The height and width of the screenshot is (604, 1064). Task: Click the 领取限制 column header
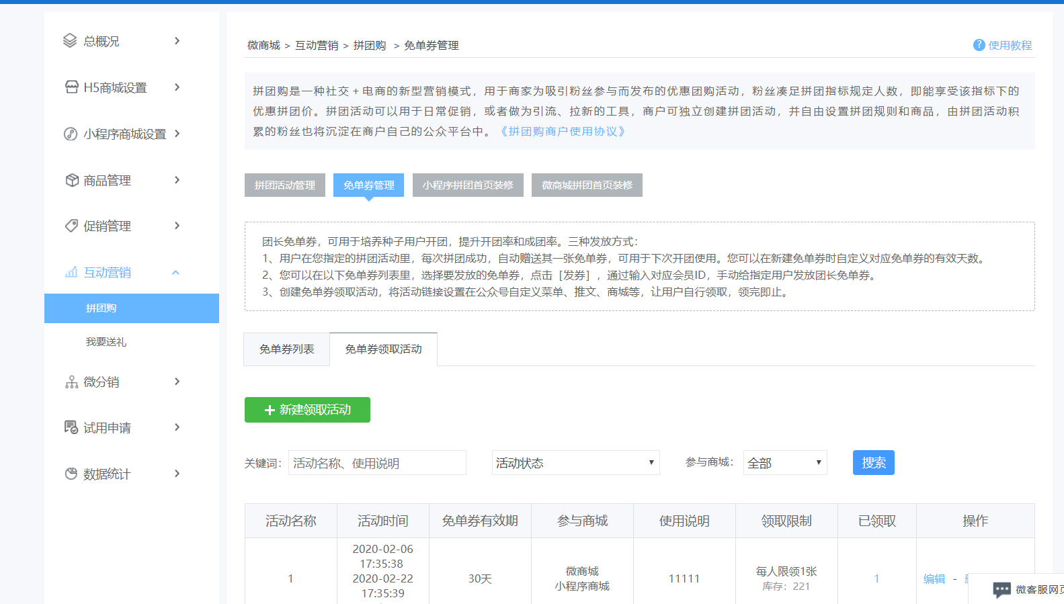(786, 521)
